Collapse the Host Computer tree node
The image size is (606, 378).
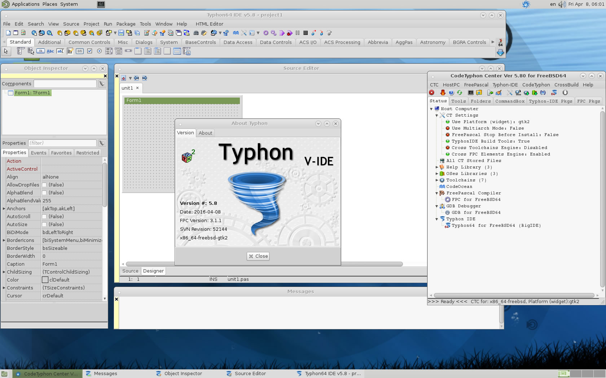[x=431, y=109]
